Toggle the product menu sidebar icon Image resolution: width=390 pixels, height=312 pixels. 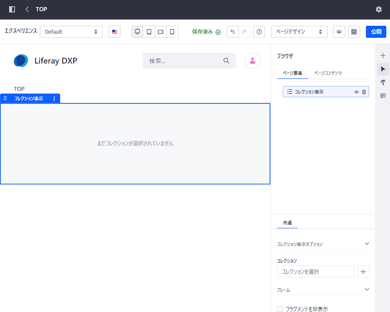(x=12, y=9)
